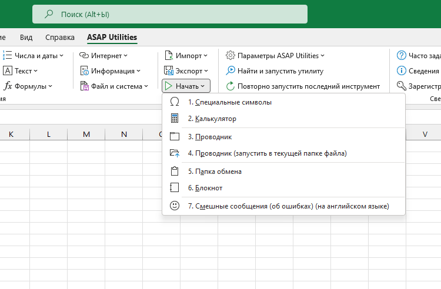Open the Экспорт dropdown
441x289 pixels.
click(x=206, y=70)
